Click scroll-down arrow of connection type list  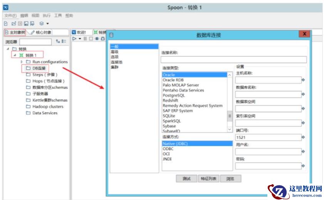coord(230,129)
